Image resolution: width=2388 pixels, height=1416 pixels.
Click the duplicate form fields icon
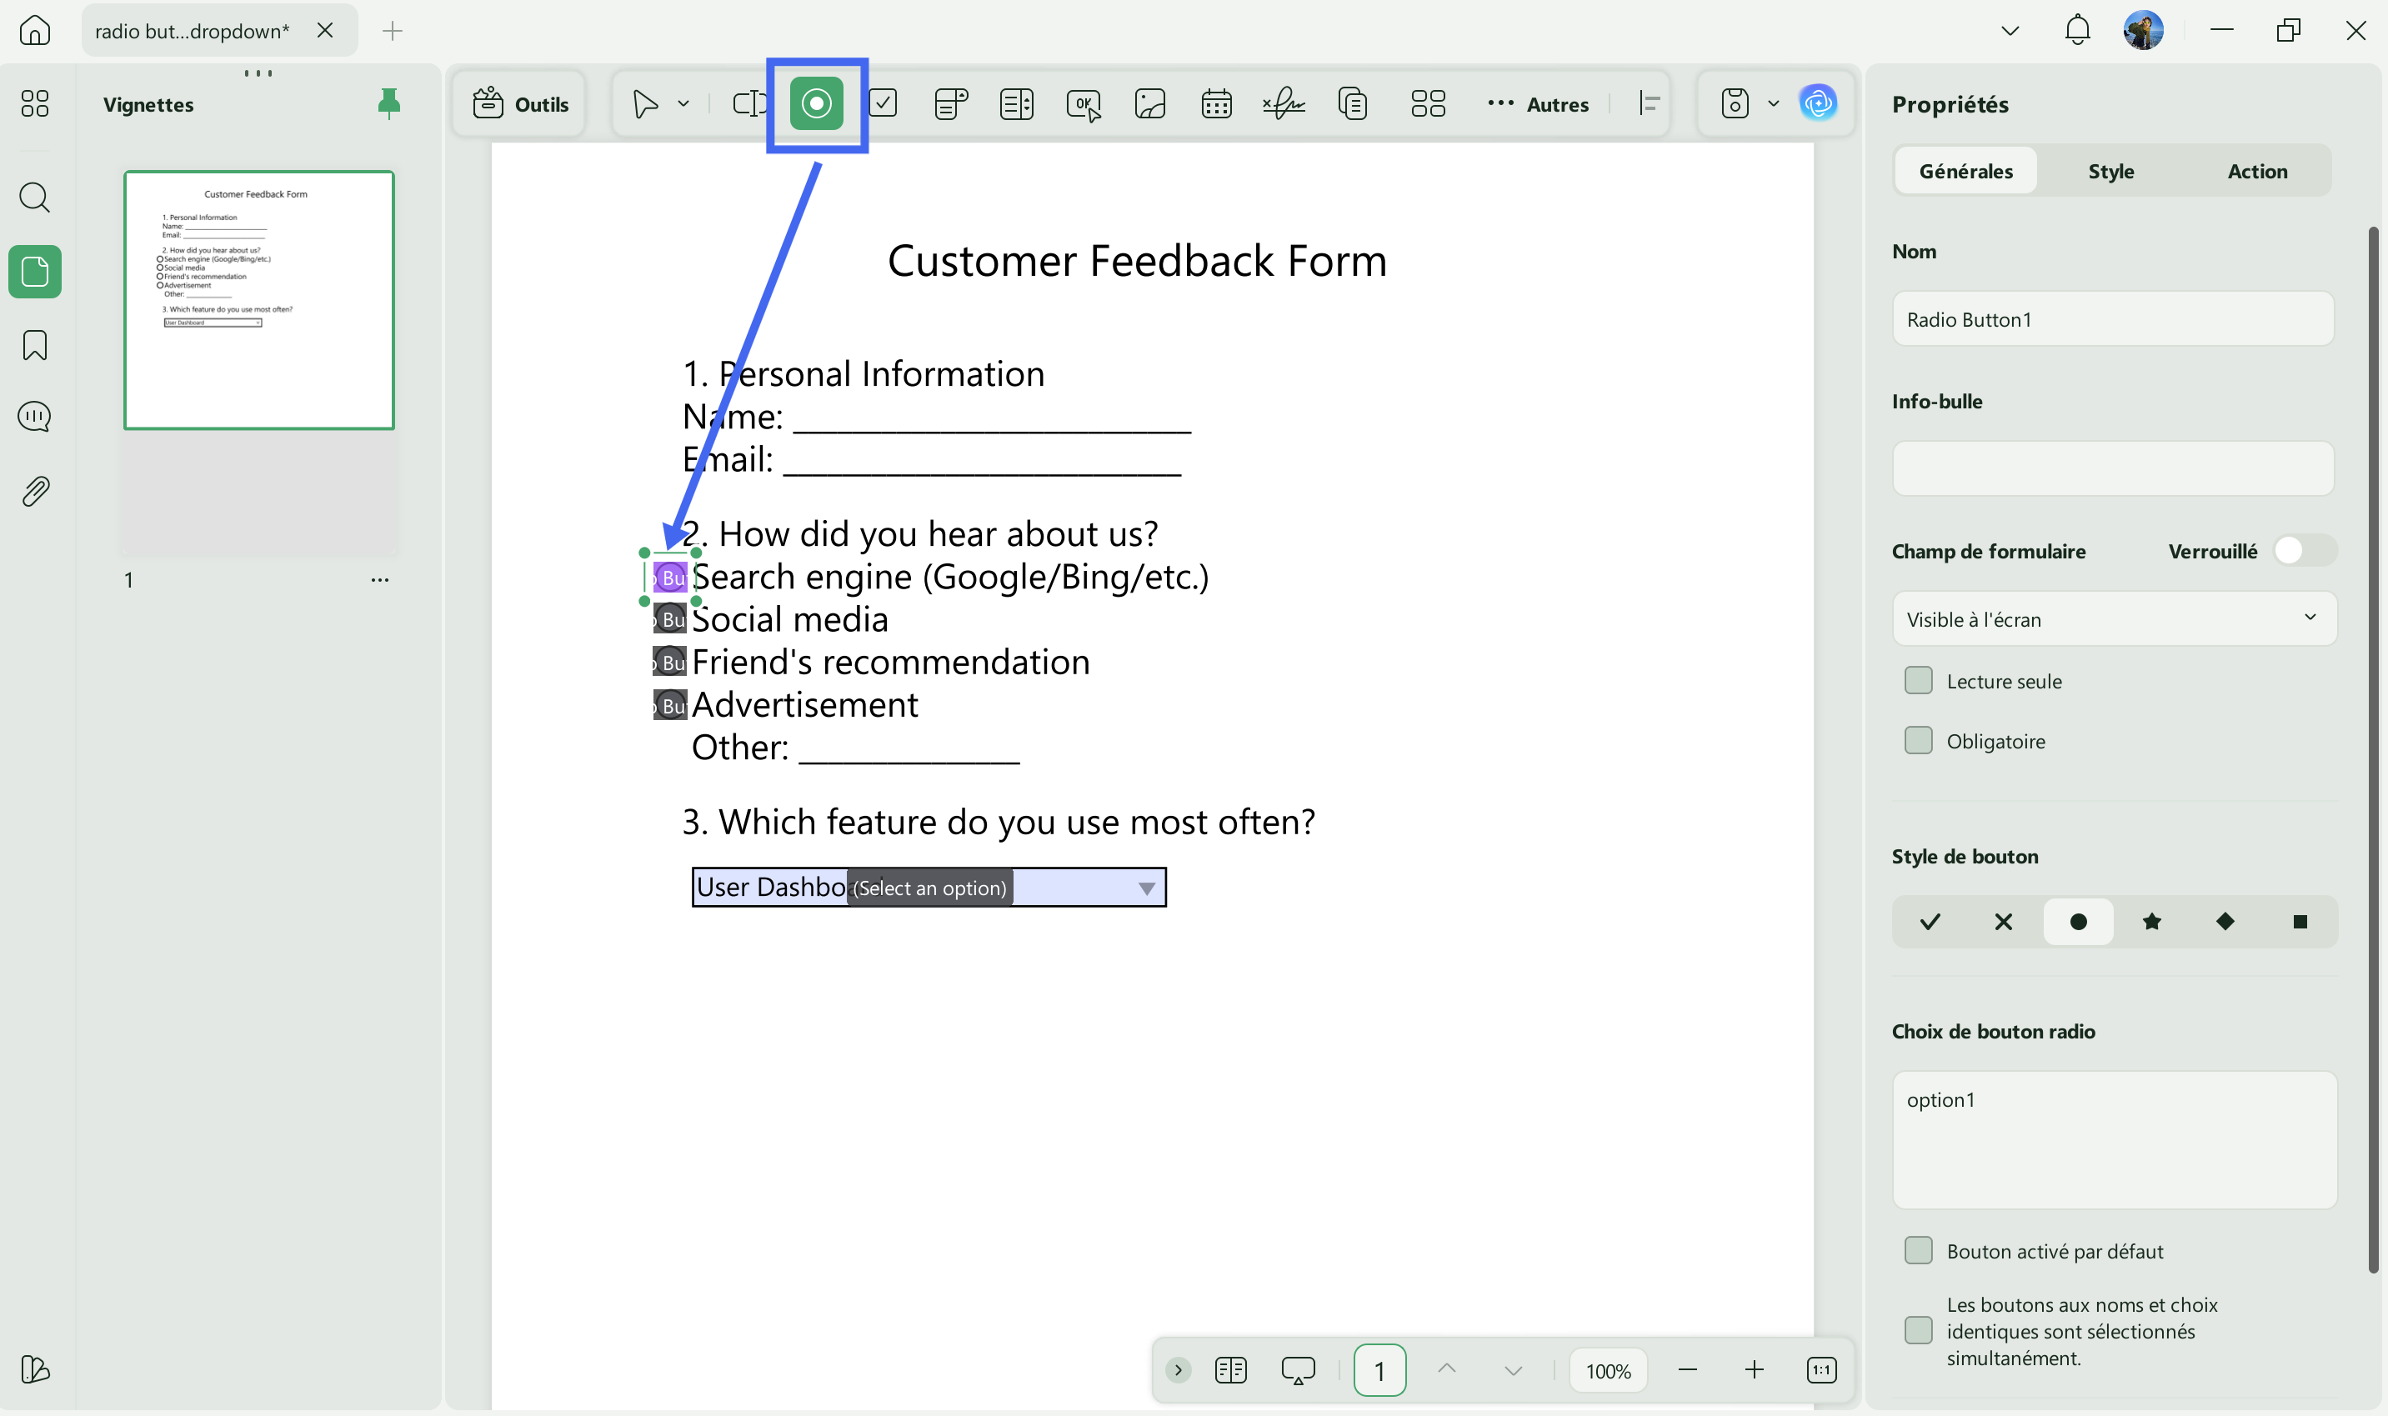coord(1353,103)
